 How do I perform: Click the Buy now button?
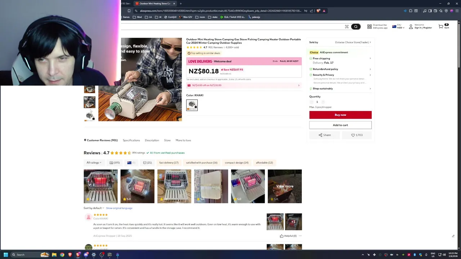[x=340, y=115]
